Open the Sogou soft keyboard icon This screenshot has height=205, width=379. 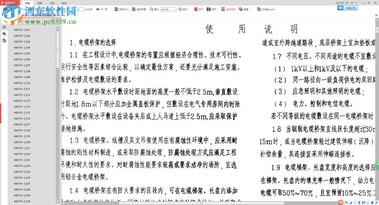pyautogui.click(x=363, y=203)
